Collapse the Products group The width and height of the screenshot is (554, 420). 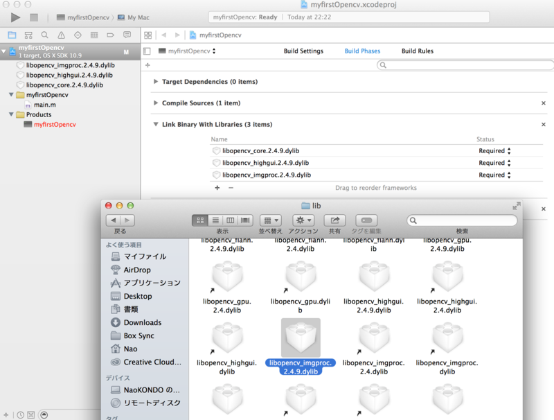(x=11, y=114)
